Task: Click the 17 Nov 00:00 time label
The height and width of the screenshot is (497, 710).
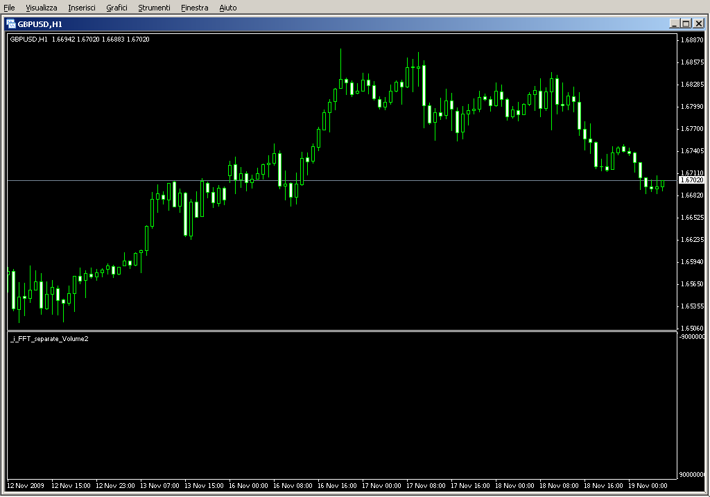Action: pyautogui.click(x=381, y=486)
